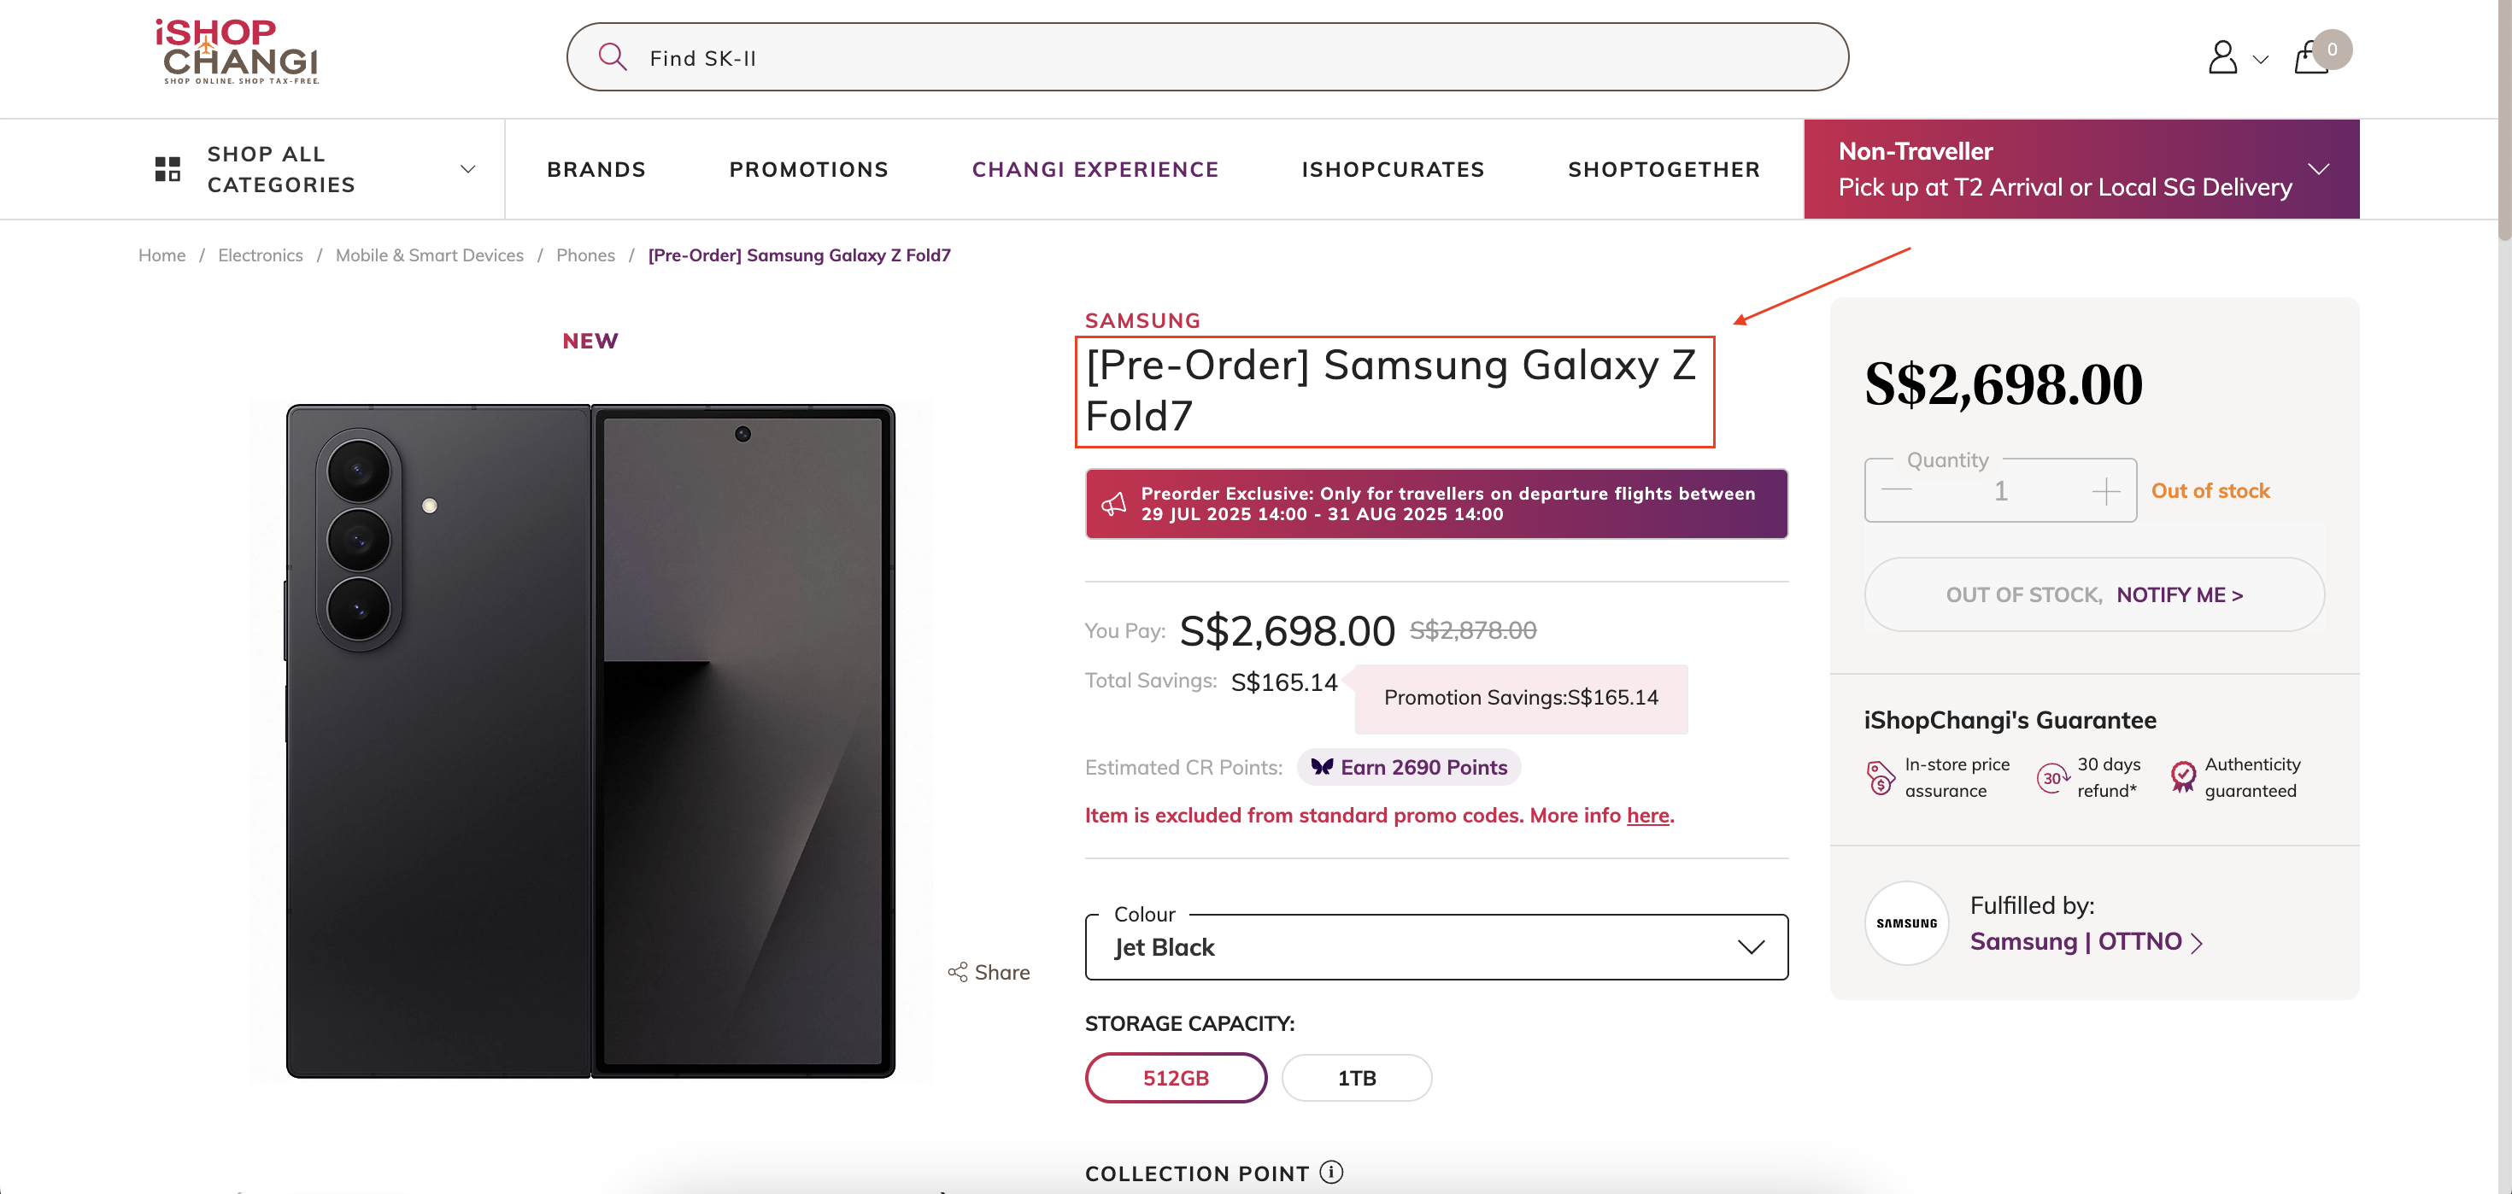Click the Share icon

[x=958, y=972]
